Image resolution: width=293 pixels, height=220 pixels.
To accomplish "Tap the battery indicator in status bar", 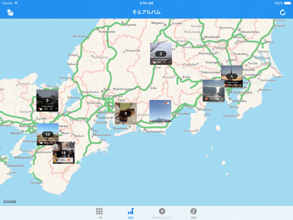I will [287, 3].
